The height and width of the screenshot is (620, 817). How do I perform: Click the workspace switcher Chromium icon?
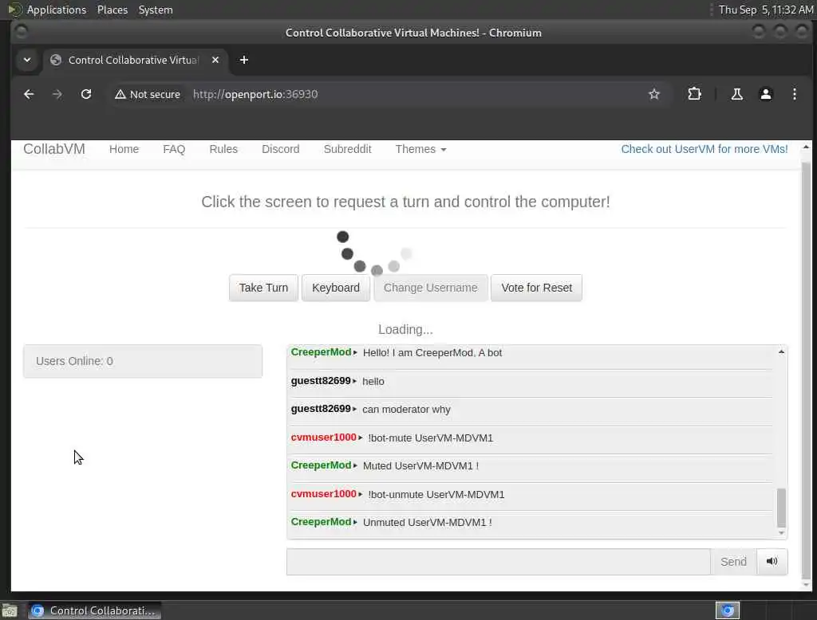(728, 610)
